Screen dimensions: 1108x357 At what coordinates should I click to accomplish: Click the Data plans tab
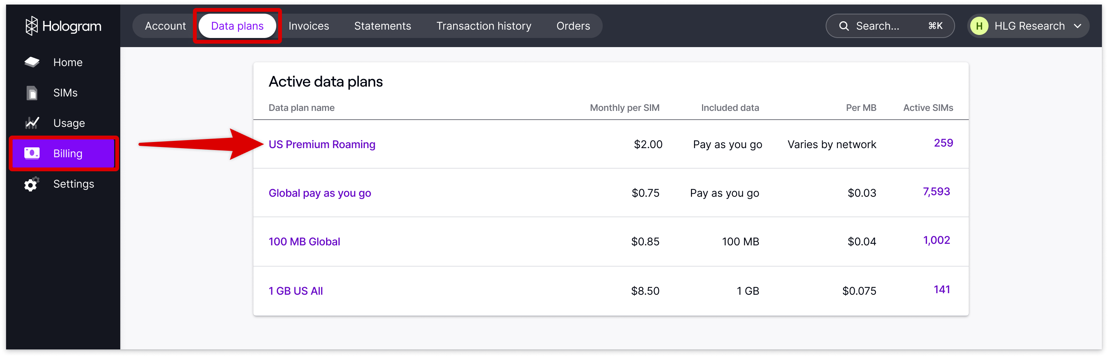(237, 26)
